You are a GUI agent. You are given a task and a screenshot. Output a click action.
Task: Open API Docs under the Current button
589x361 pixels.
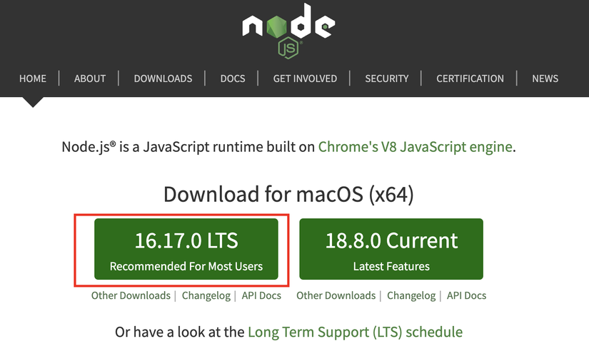[x=466, y=295]
